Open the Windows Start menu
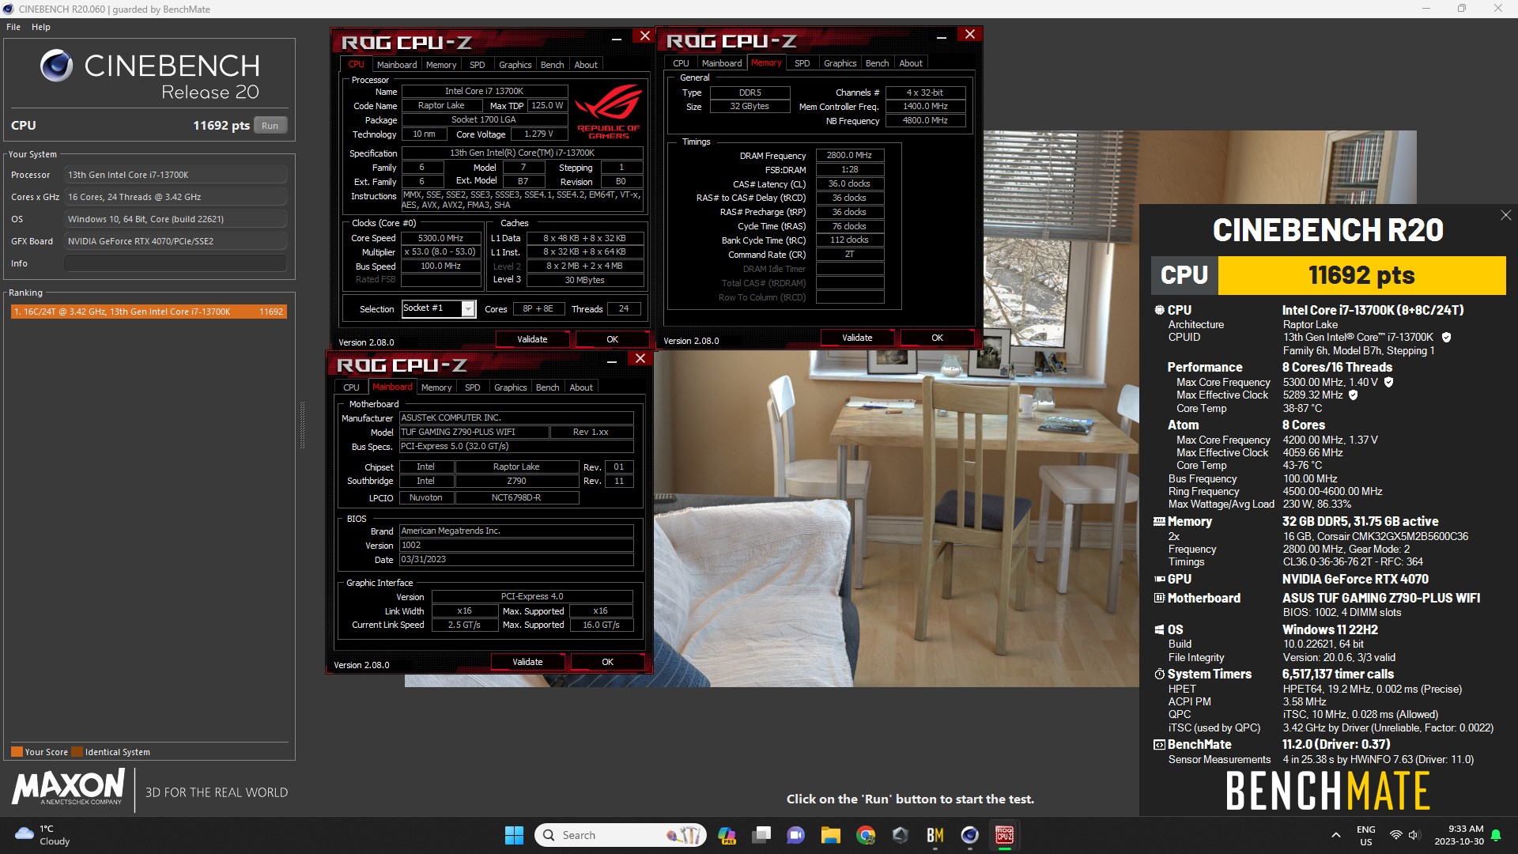Viewport: 1518px width, 854px height. (514, 835)
